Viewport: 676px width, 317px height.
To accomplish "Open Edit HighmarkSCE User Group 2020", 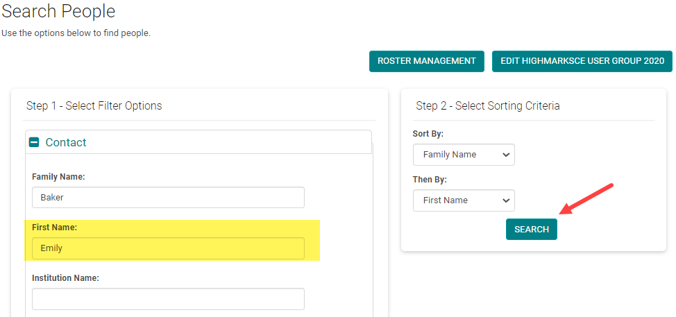I will [x=582, y=61].
